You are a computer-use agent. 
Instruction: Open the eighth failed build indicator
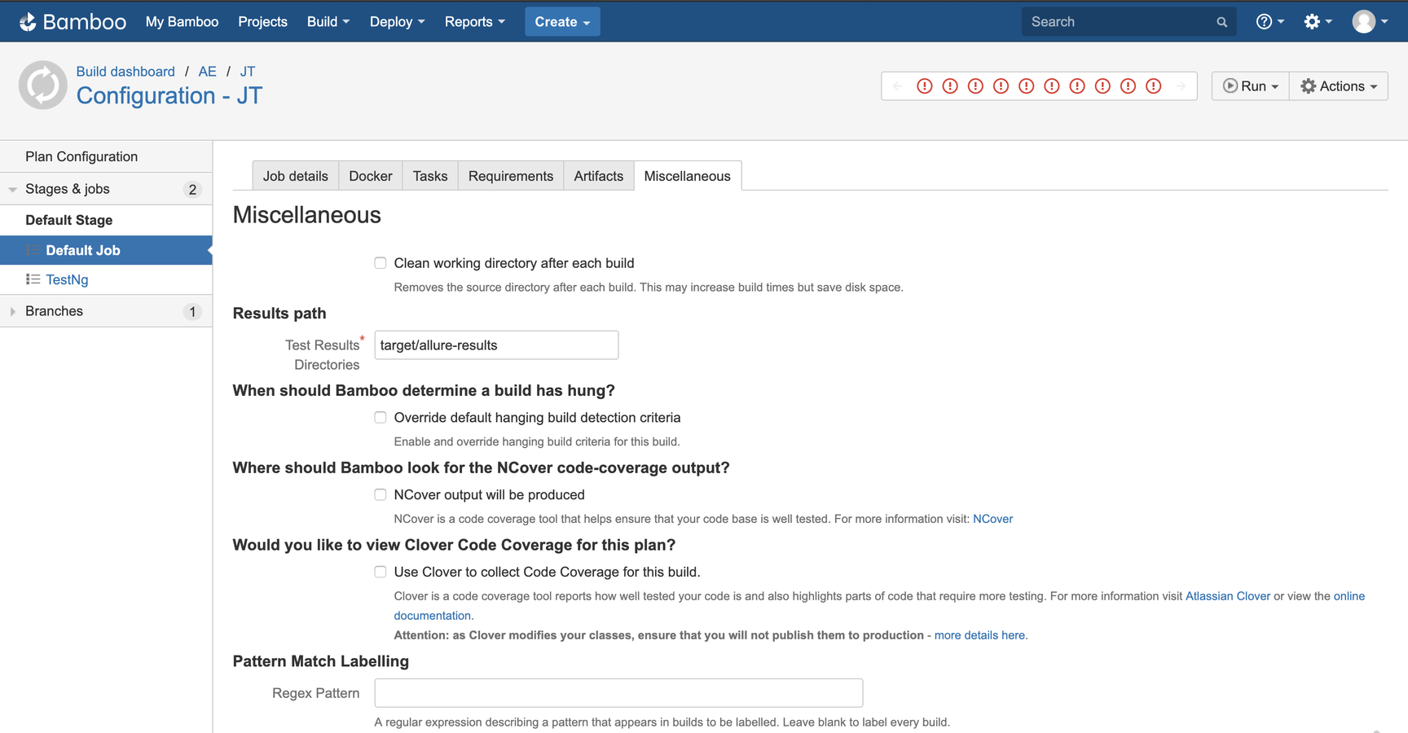(1102, 86)
